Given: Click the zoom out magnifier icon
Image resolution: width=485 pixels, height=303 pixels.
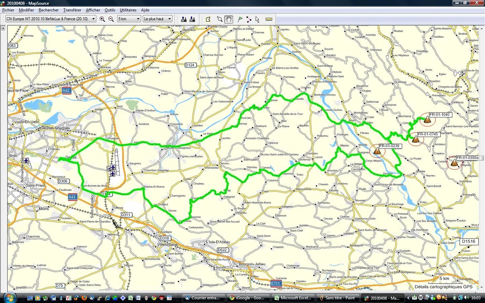Looking at the screenshot, I should (111, 19).
